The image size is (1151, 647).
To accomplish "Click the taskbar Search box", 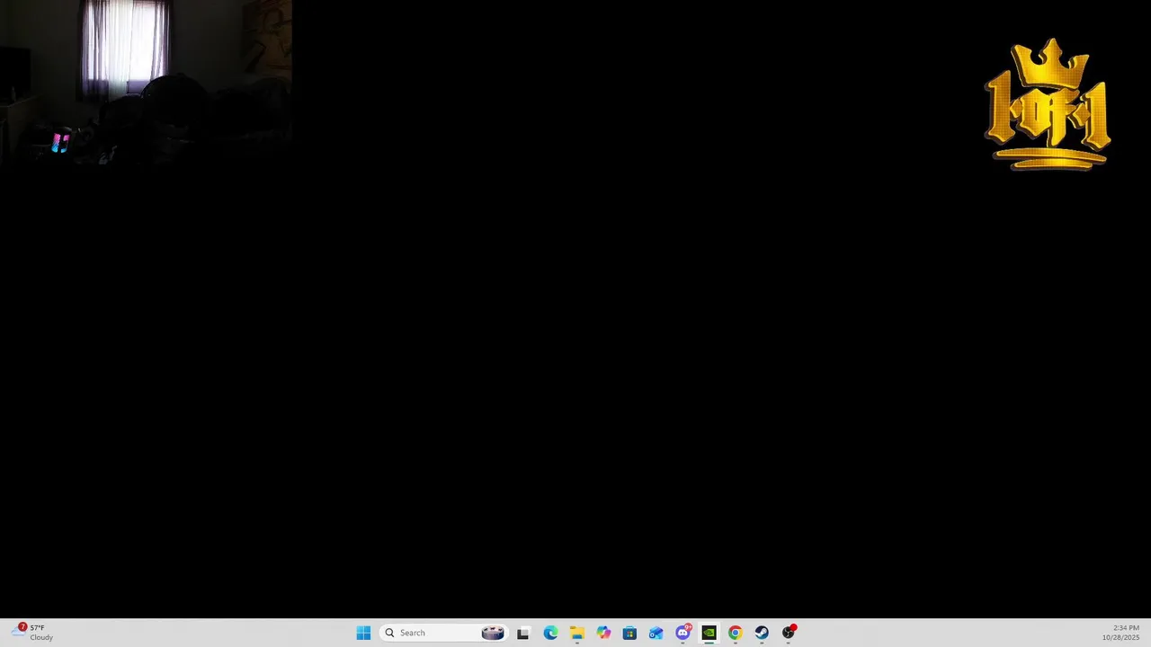I will tap(444, 633).
